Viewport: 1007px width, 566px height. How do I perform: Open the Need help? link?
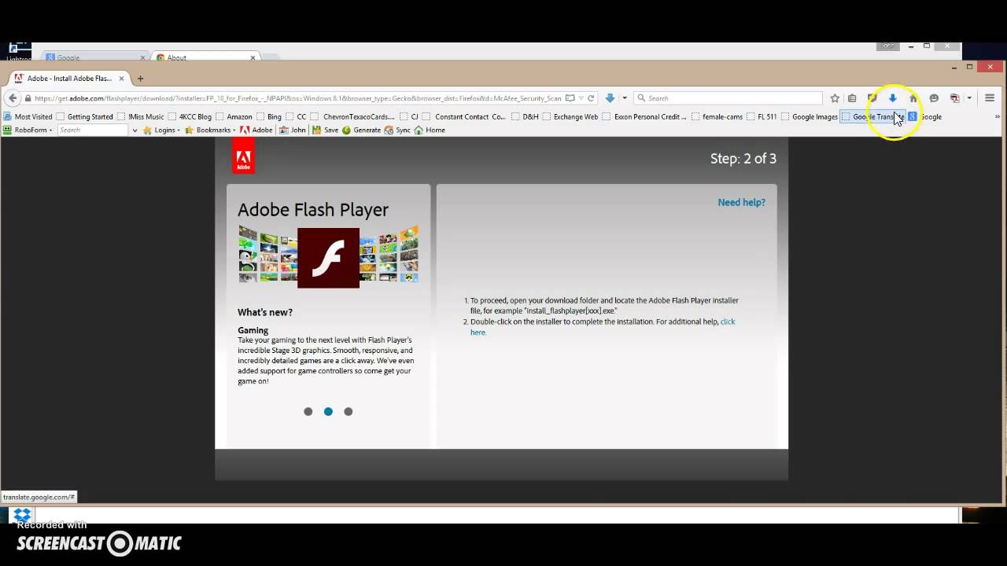pyautogui.click(x=741, y=202)
